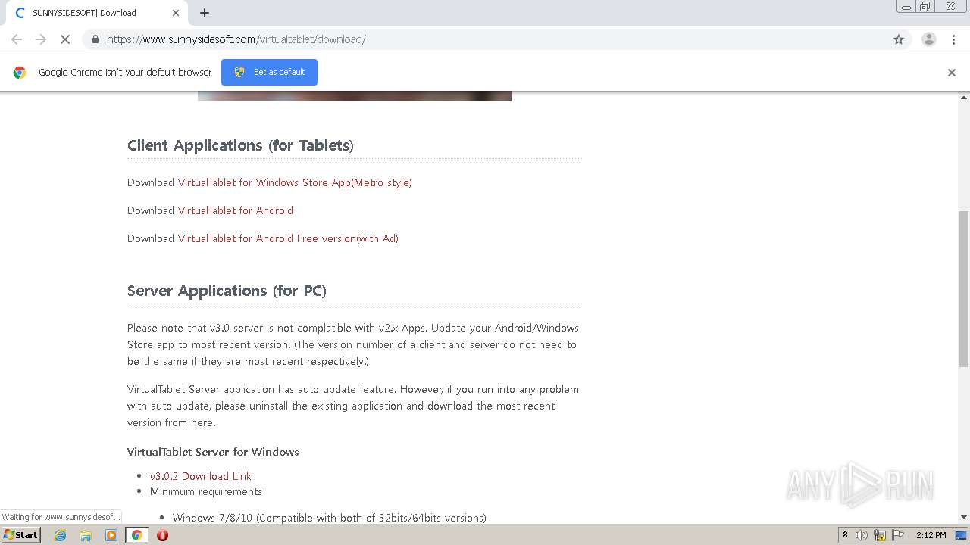This screenshot has width=970, height=545.
Task: Switch to Chrome window in taskbar
Action: pos(136,535)
